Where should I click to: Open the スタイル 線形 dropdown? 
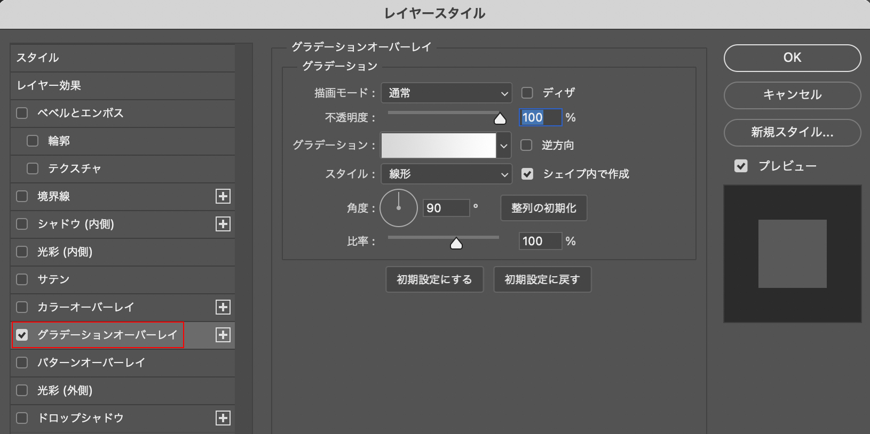446,174
